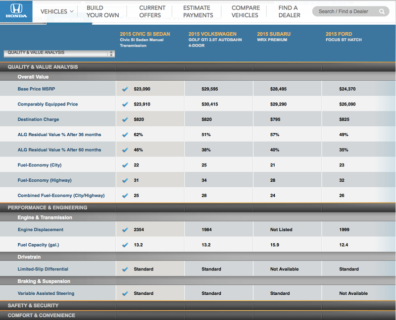Click the Engine & Transmission subsection heading
The width and height of the screenshot is (396, 320).
click(x=45, y=217)
